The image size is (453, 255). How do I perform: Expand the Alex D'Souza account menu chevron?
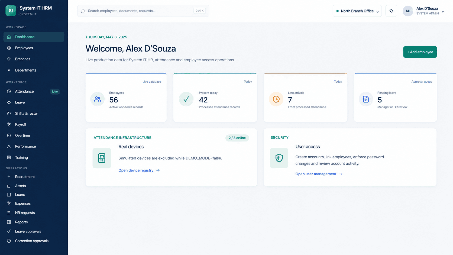pyautogui.click(x=443, y=12)
